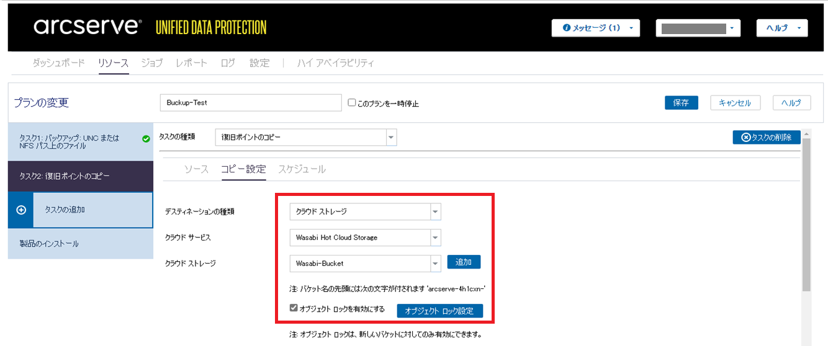Click the arcserve logo

pyautogui.click(x=86, y=27)
